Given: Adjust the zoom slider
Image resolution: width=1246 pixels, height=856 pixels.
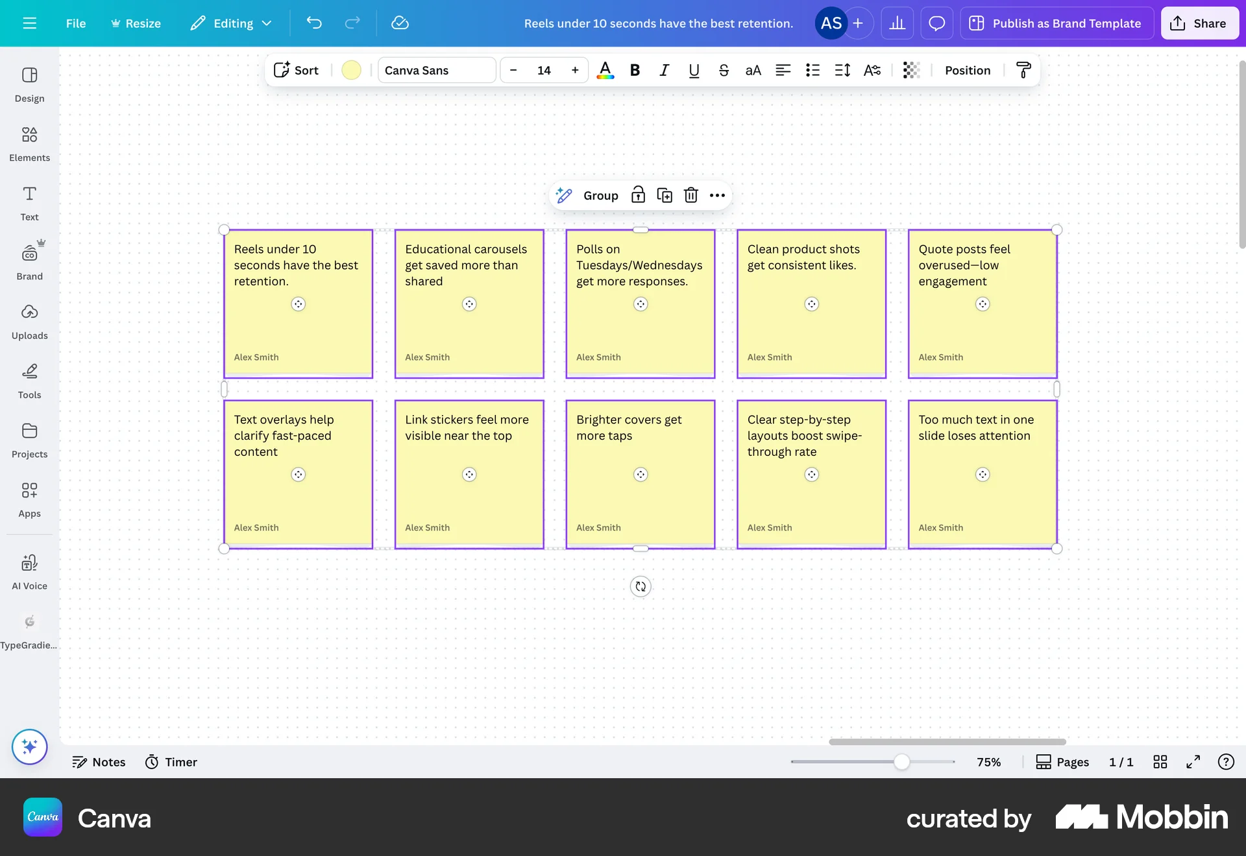Looking at the screenshot, I should point(901,762).
